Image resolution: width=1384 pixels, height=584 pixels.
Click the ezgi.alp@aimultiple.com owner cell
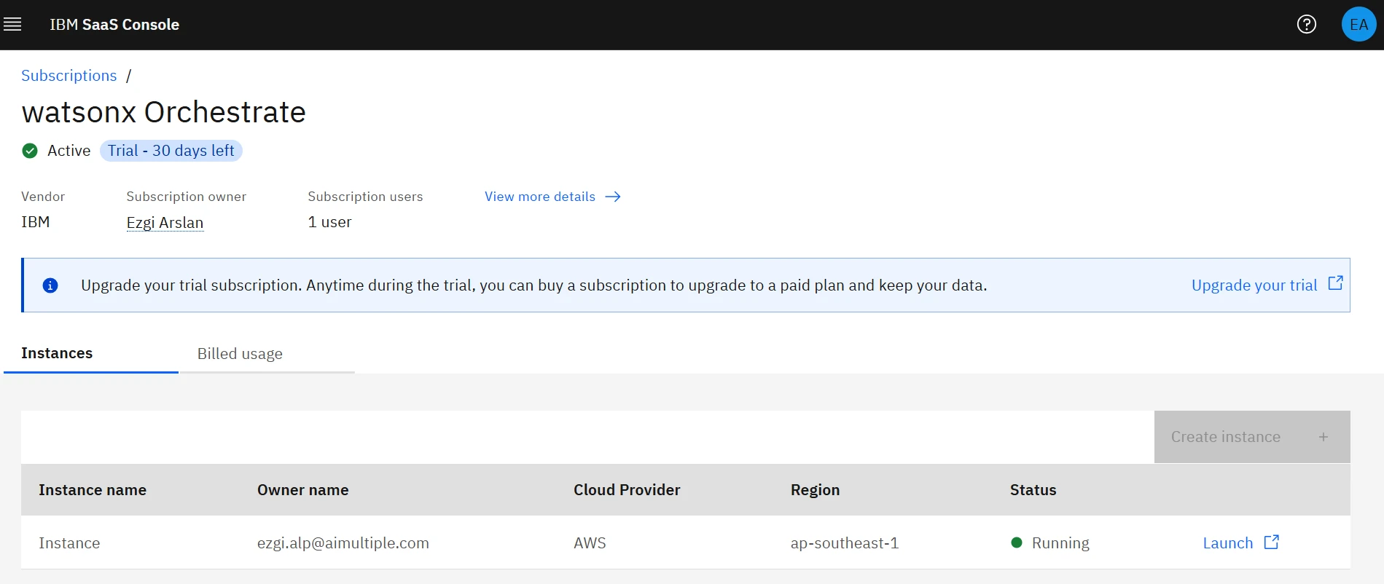(x=343, y=543)
